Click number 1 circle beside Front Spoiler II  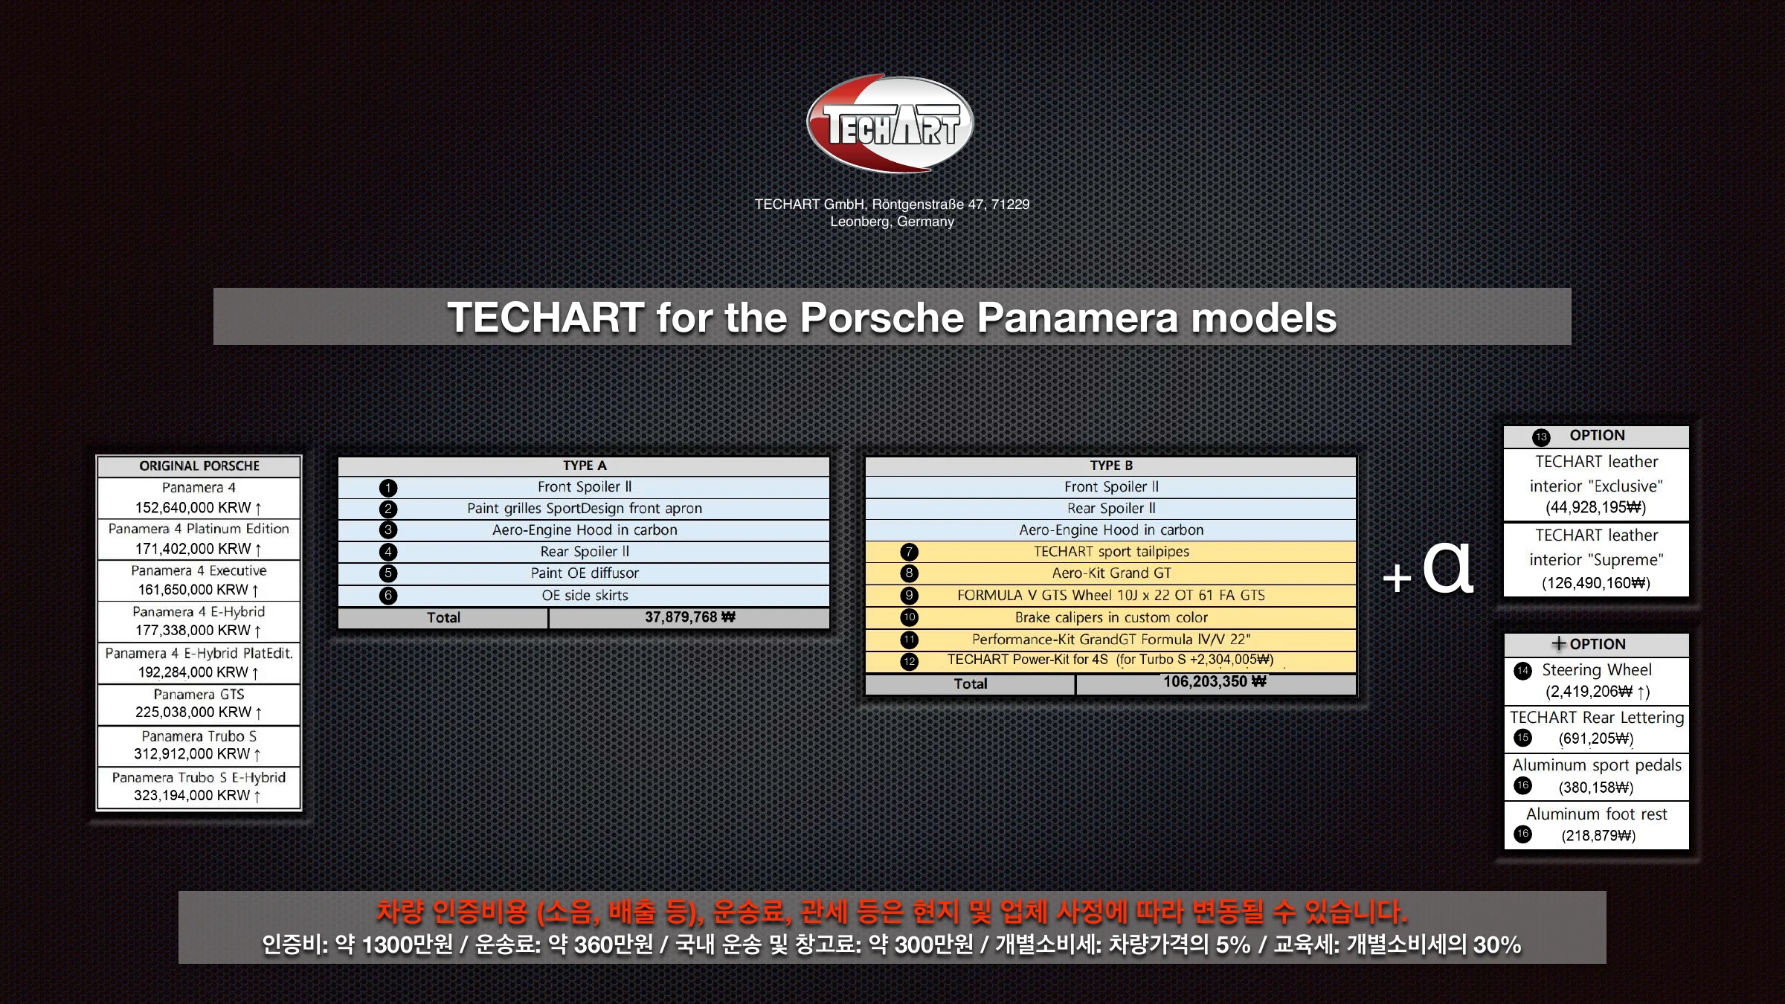pyautogui.click(x=388, y=488)
